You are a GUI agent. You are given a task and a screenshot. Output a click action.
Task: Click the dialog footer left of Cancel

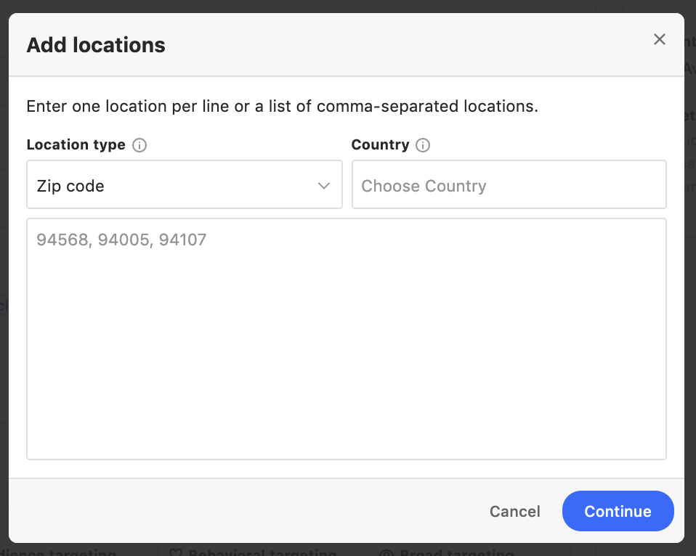click(x=247, y=511)
